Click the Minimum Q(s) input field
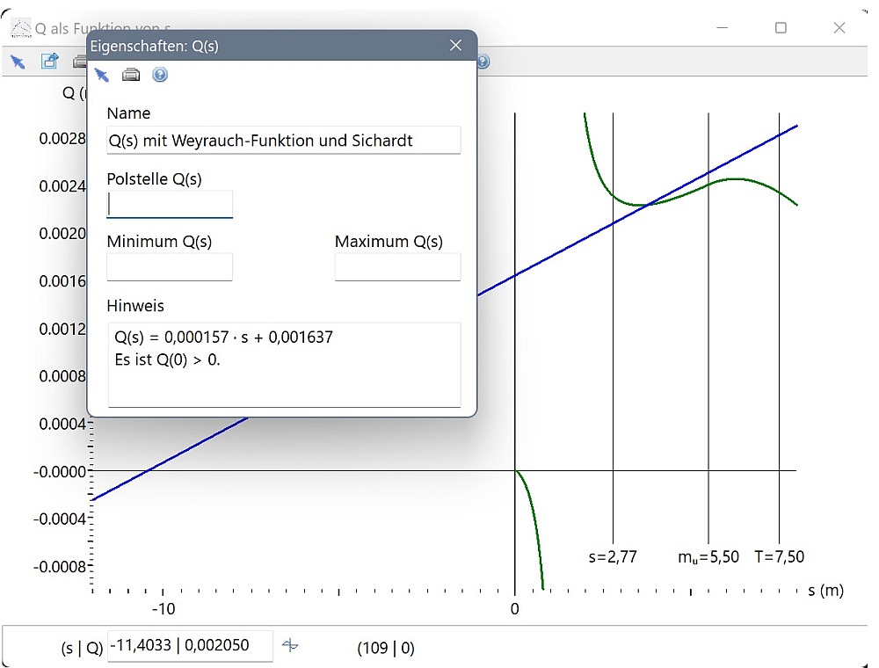The image size is (879, 668). 170,267
